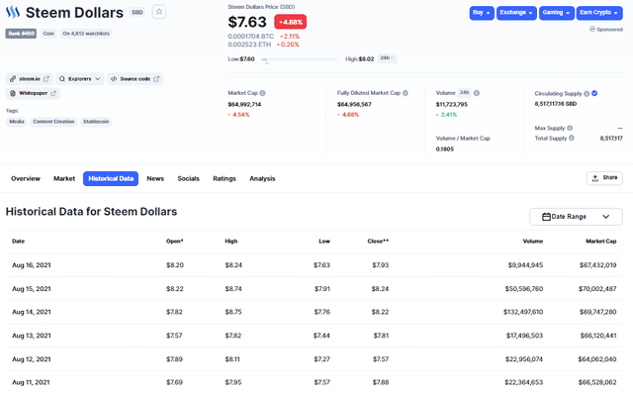Screen dimensions: 633x394
Task: Show Volume info tooltip icon
Action: click(x=477, y=93)
